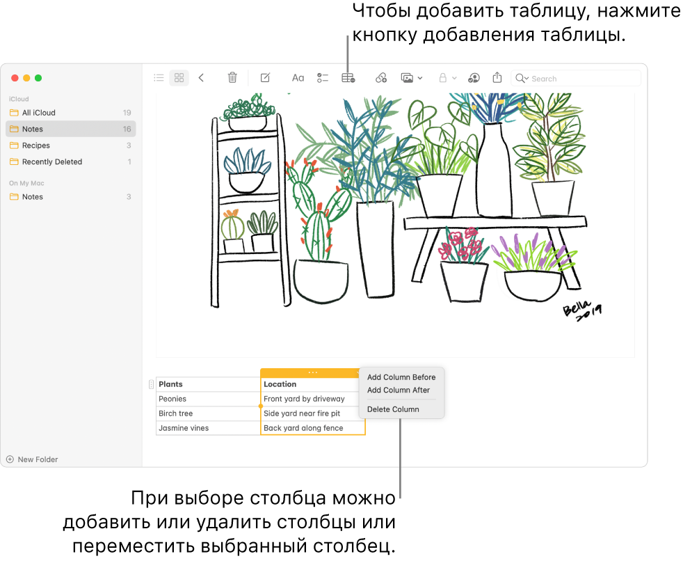The height and width of the screenshot is (561, 683).
Task: Open the Recipes folder
Action: (x=70, y=145)
